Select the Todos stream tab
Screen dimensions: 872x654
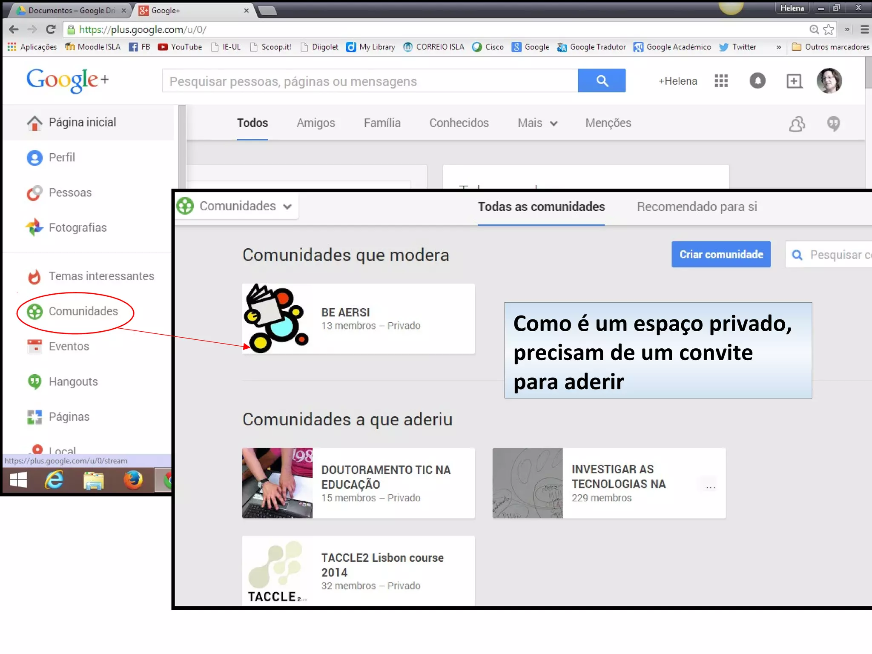pyautogui.click(x=252, y=123)
